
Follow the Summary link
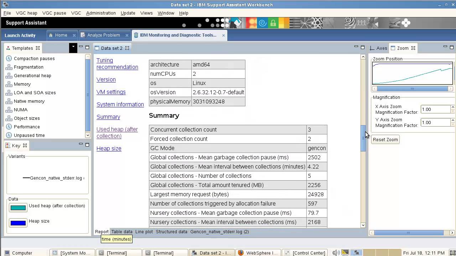coord(108,117)
